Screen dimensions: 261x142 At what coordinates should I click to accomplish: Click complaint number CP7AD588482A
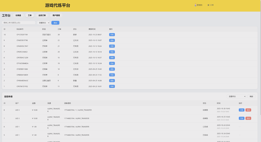click(x=23, y=63)
